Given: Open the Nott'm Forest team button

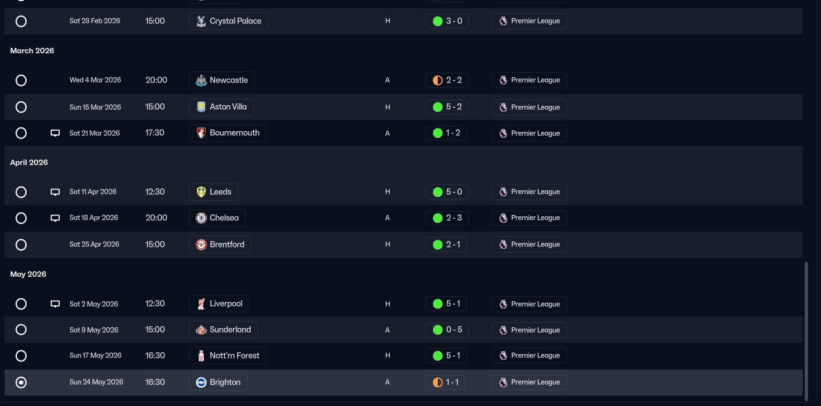Looking at the screenshot, I should click(228, 355).
